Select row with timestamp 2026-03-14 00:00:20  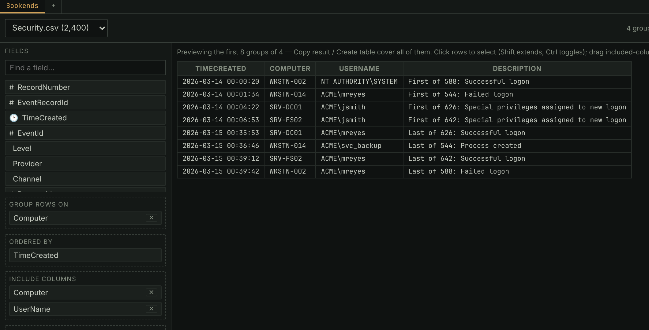coord(404,82)
